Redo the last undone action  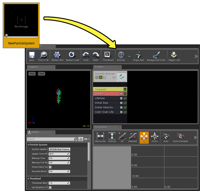pyautogui.click(x=96, y=56)
